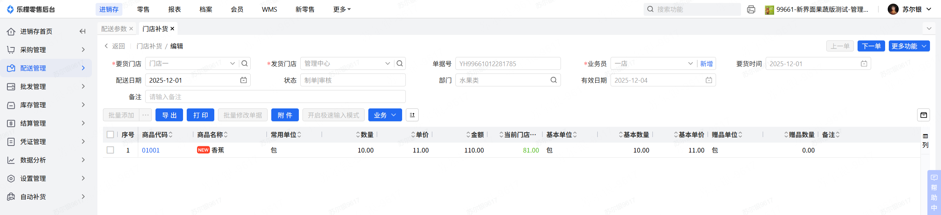Open the column settings 列 icon
This screenshot has height=215, width=941.
[x=925, y=141]
